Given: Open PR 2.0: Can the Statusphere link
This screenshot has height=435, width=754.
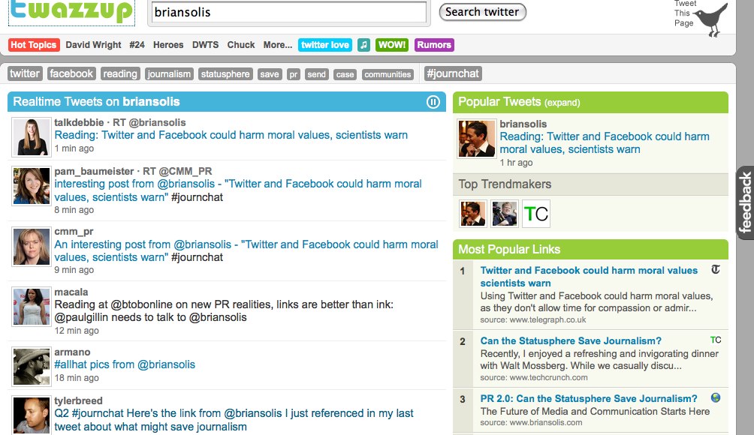Looking at the screenshot, I should click(x=589, y=398).
